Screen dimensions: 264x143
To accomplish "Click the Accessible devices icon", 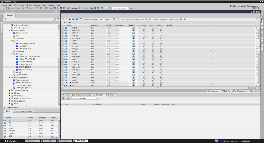I will [x=92, y=8].
